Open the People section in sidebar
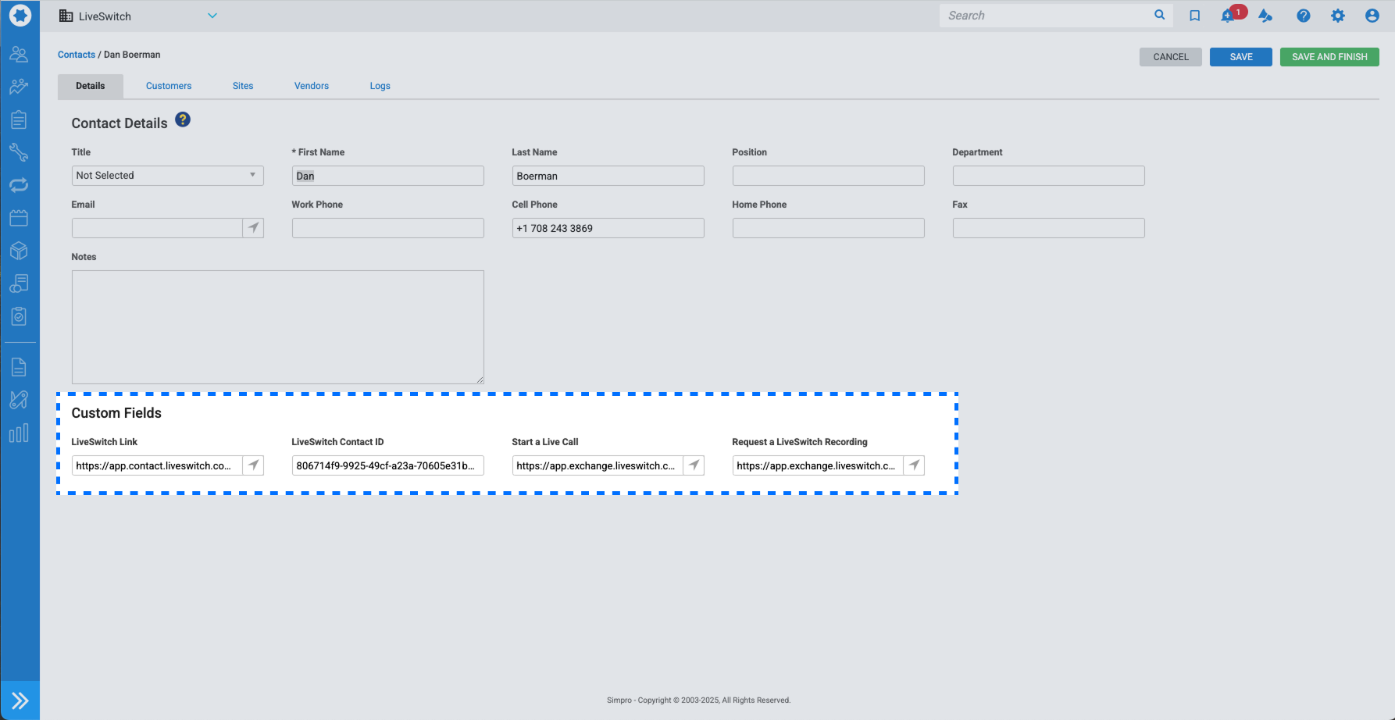This screenshot has height=720, width=1395. pos(19,55)
